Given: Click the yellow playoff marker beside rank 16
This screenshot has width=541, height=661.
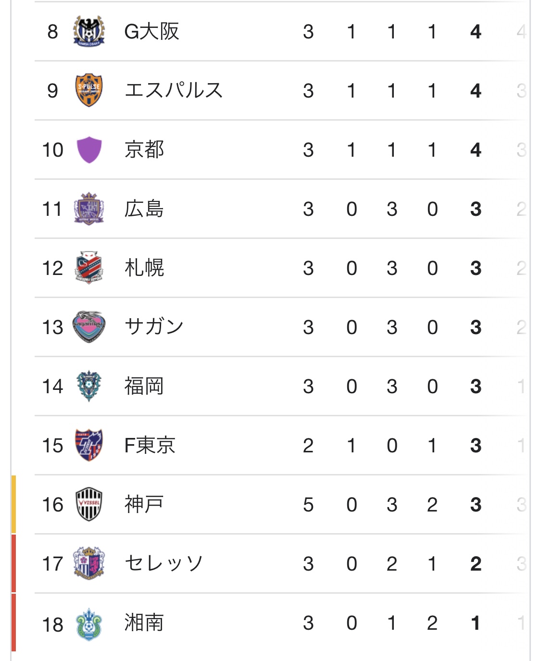Looking at the screenshot, I should point(14,504).
